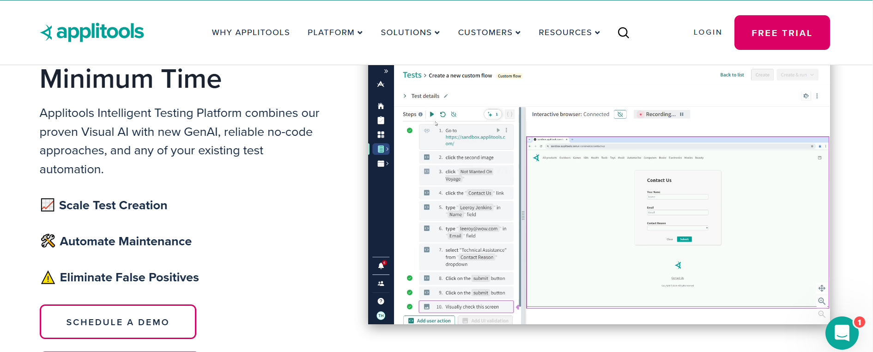Click Back to list

732,75
